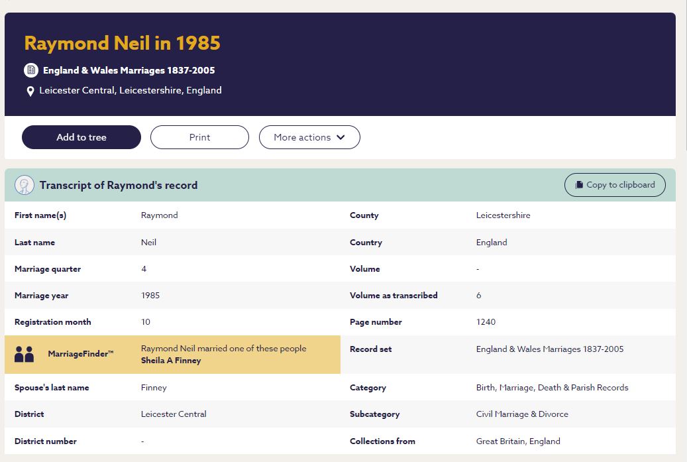This screenshot has height=462, width=687.
Task: Expand the More actions dropdown
Action: point(309,137)
